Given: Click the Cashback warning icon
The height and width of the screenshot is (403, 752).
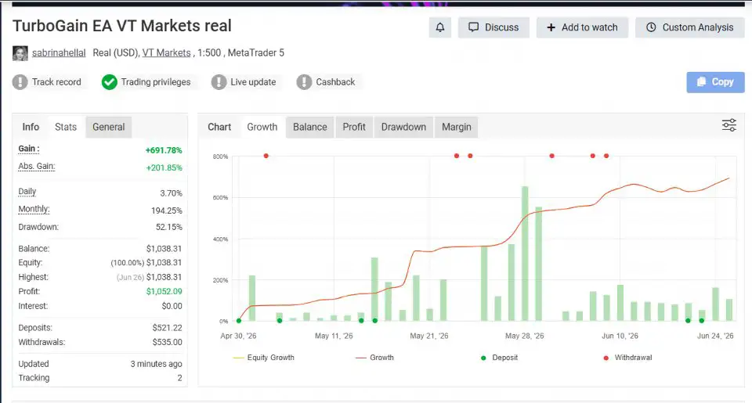Looking at the screenshot, I should coord(304,82).
